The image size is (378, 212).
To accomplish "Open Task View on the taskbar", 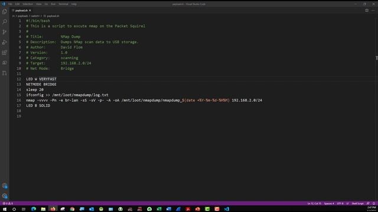I will 24,209.
